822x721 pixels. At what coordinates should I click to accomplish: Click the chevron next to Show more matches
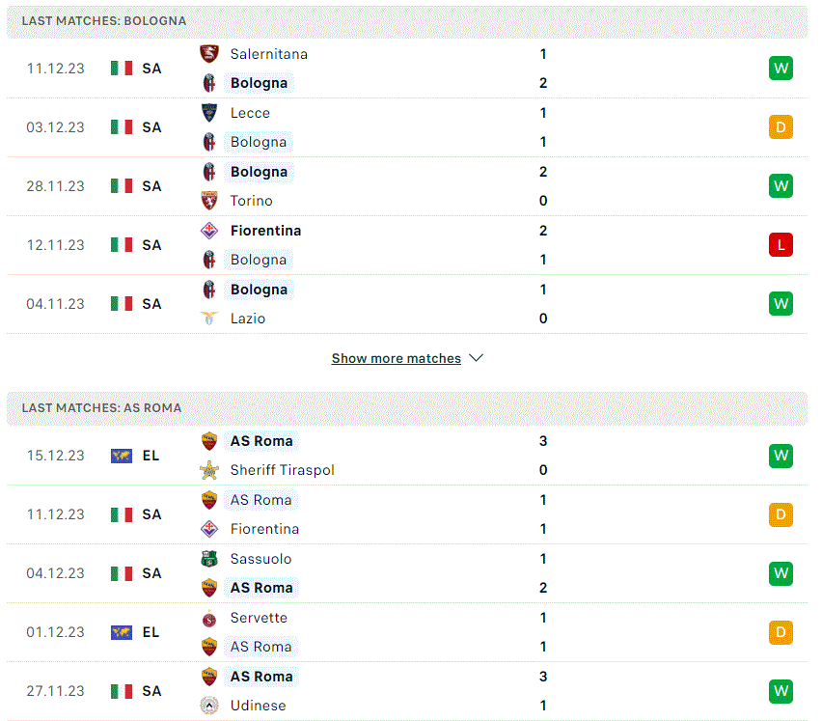pos(476,358)
